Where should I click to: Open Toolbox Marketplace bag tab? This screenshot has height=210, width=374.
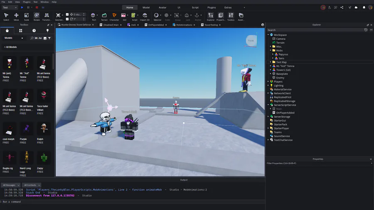coord(7,30)
